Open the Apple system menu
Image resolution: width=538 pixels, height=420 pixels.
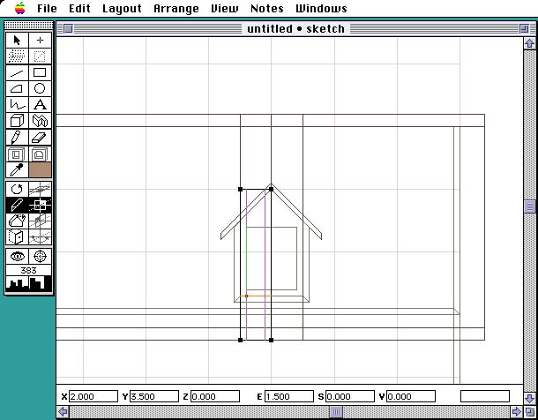(19, 9)
